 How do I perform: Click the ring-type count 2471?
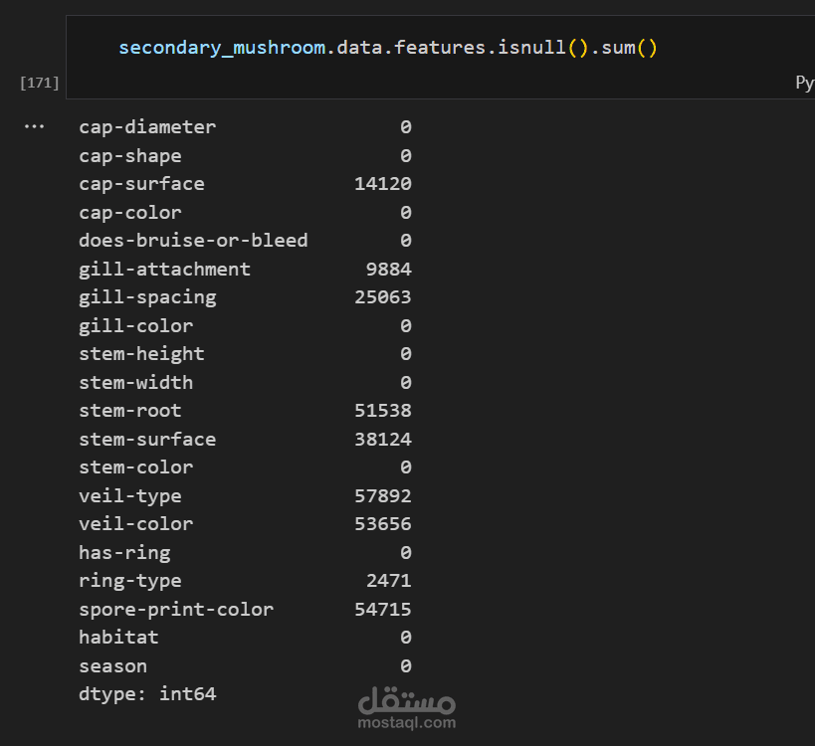pyautogui.click(x=389, y=581)
